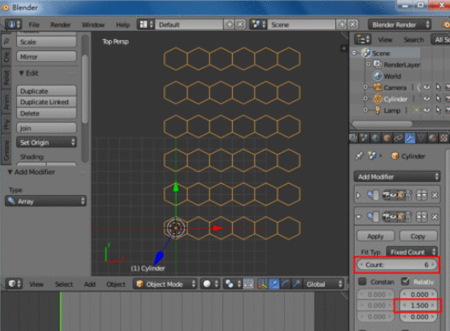450x331 pixels.
Task: Open the Outliner editor type selector
Action: point(362,39)
